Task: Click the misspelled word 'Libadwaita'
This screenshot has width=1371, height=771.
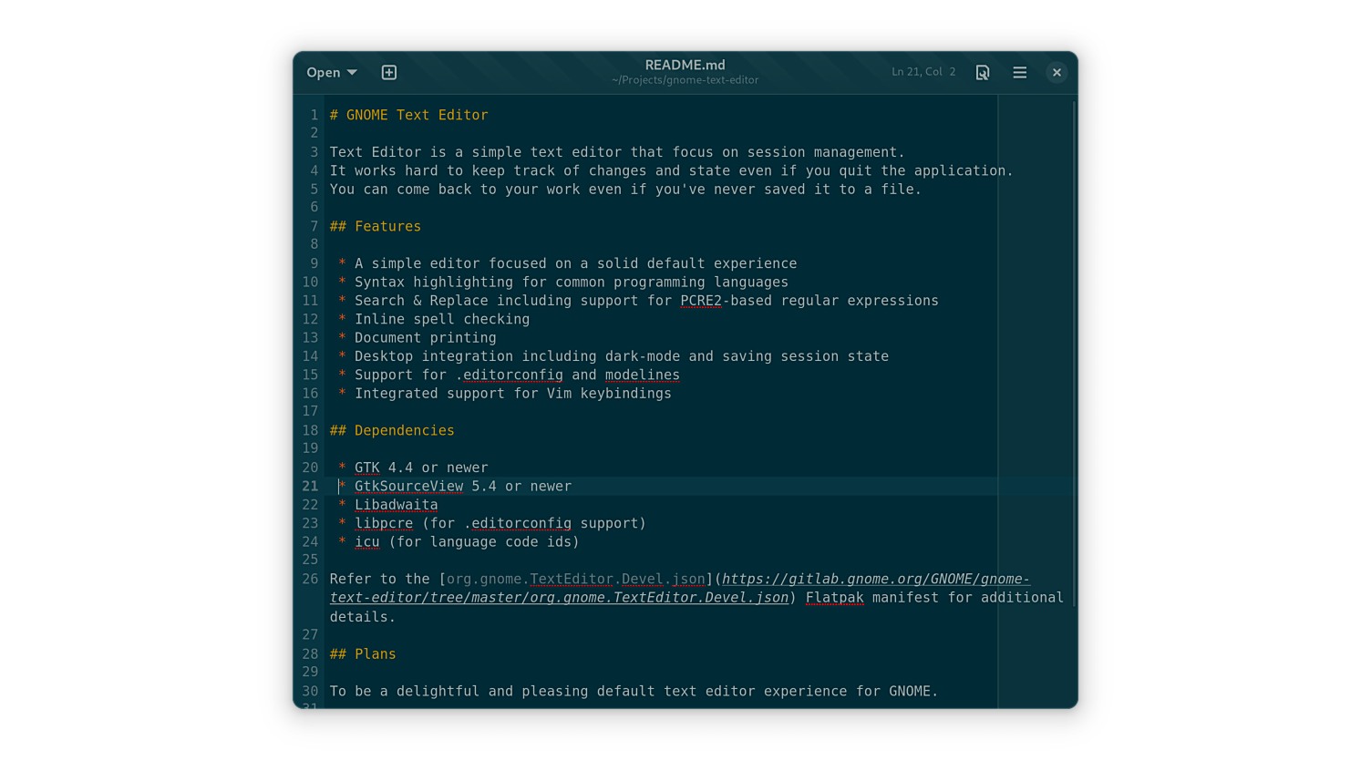Action: point(396,505)
